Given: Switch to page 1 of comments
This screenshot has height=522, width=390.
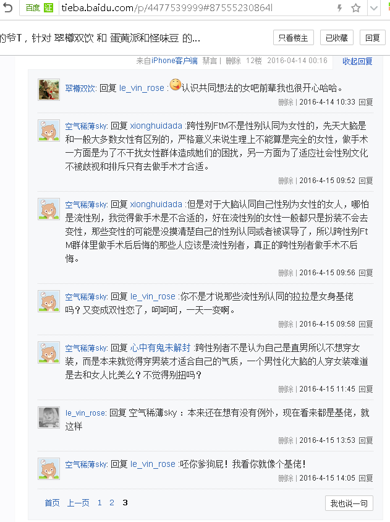Looking at the screenshot, I should click(99, 503).
